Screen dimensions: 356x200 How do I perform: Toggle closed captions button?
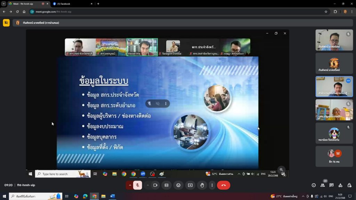click(x=167, y=185)
